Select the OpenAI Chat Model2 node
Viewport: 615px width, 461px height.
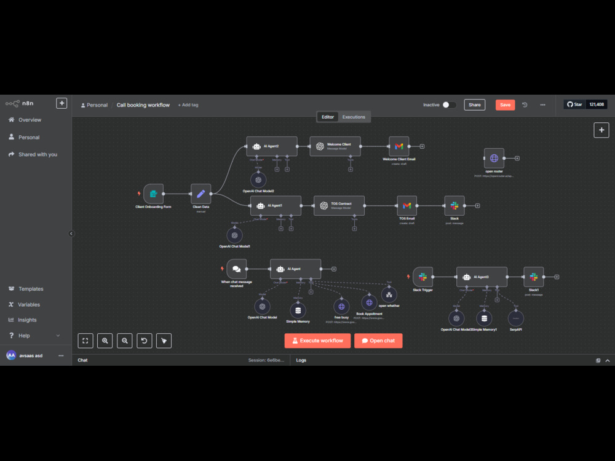pyautogui.click(x=258, y=180)
